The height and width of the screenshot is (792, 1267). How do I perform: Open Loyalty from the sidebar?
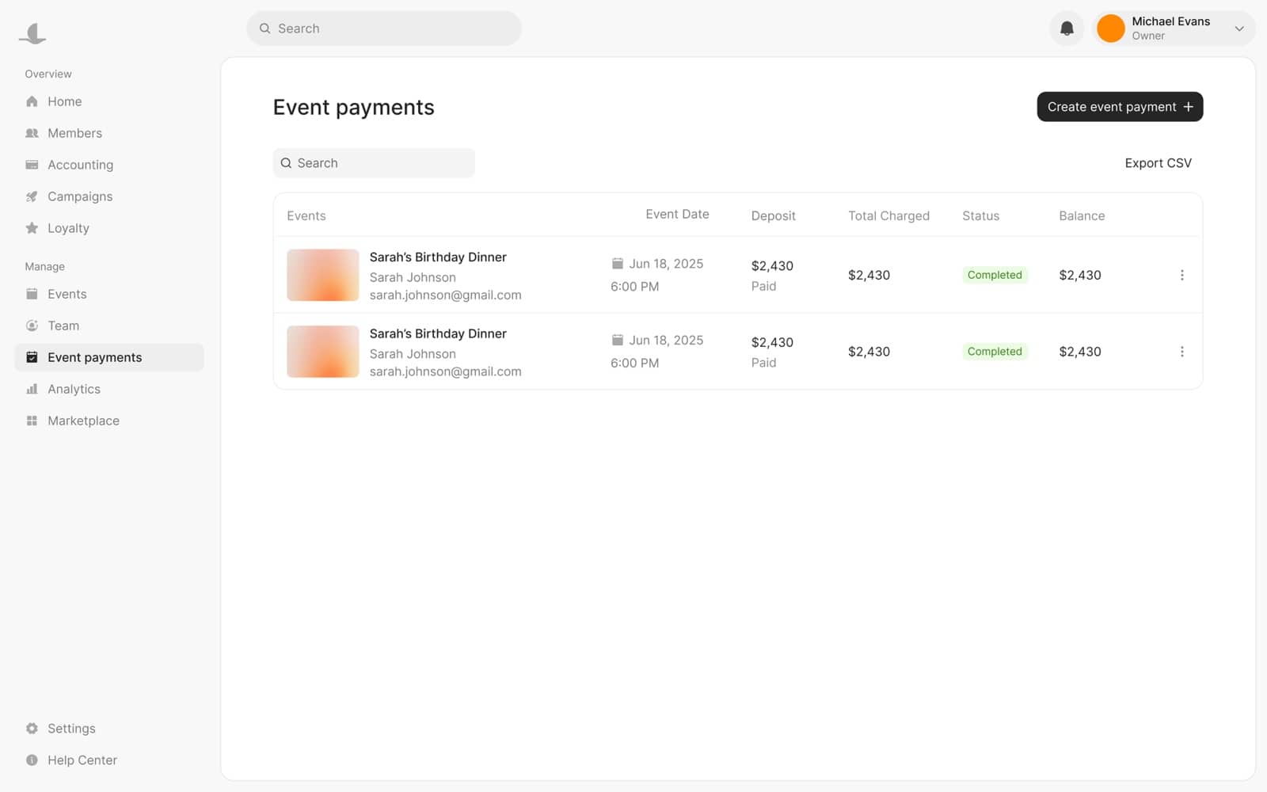(x=109, y=228)
